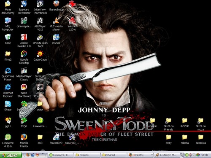Open the obrazki folder

(152, 122)
